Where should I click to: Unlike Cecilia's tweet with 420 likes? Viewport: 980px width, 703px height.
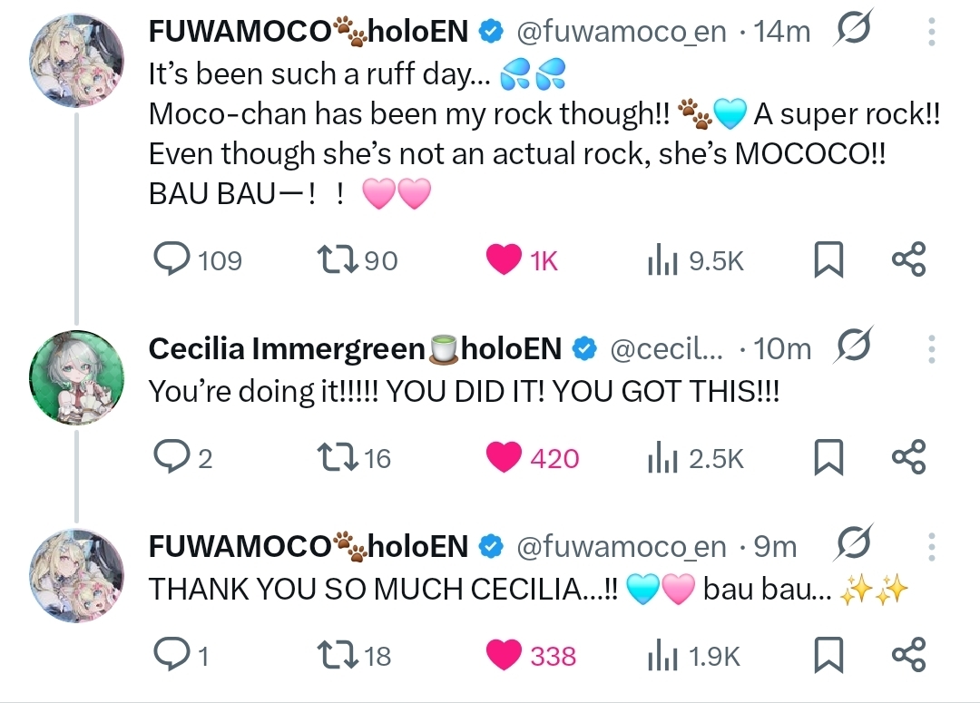[505, 458]
